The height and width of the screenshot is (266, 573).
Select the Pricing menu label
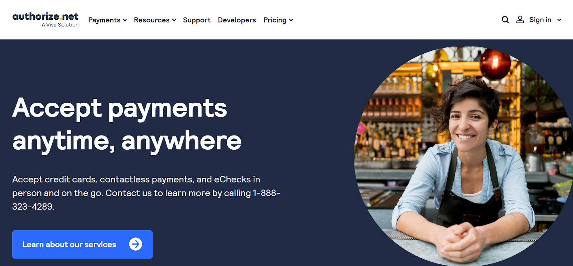275,20
